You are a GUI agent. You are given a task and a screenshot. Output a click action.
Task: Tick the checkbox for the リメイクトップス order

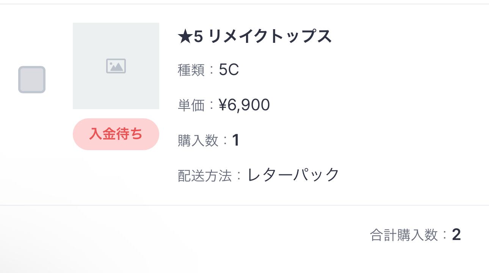point(32,80)
